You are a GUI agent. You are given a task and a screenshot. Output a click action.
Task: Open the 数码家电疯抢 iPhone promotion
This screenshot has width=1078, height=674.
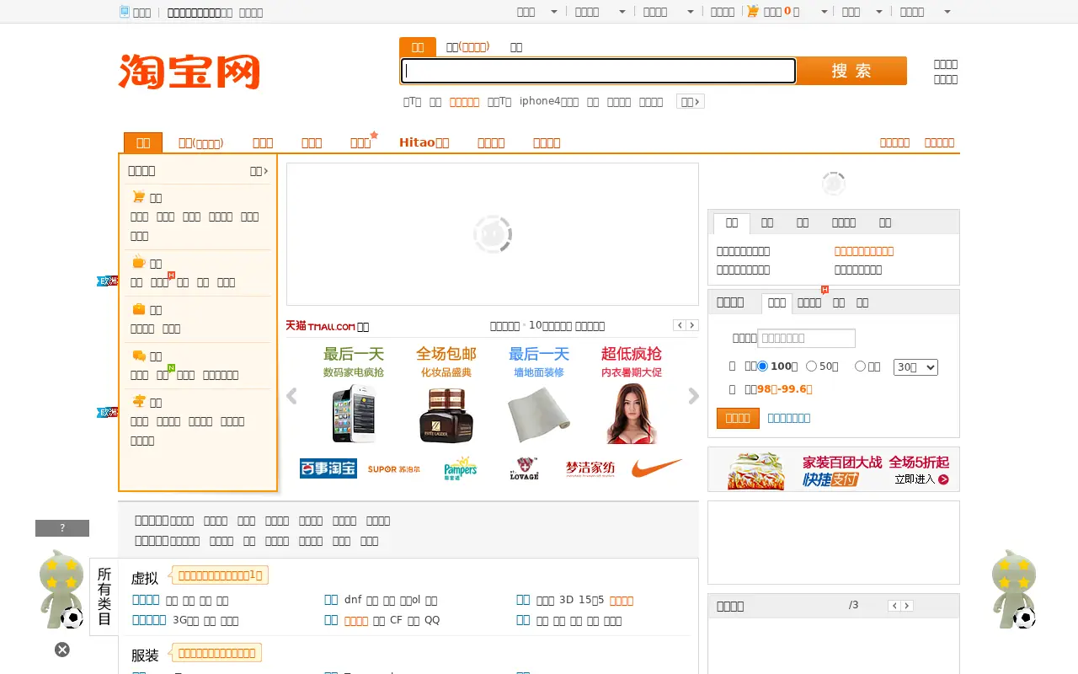(x=354, y=394)
